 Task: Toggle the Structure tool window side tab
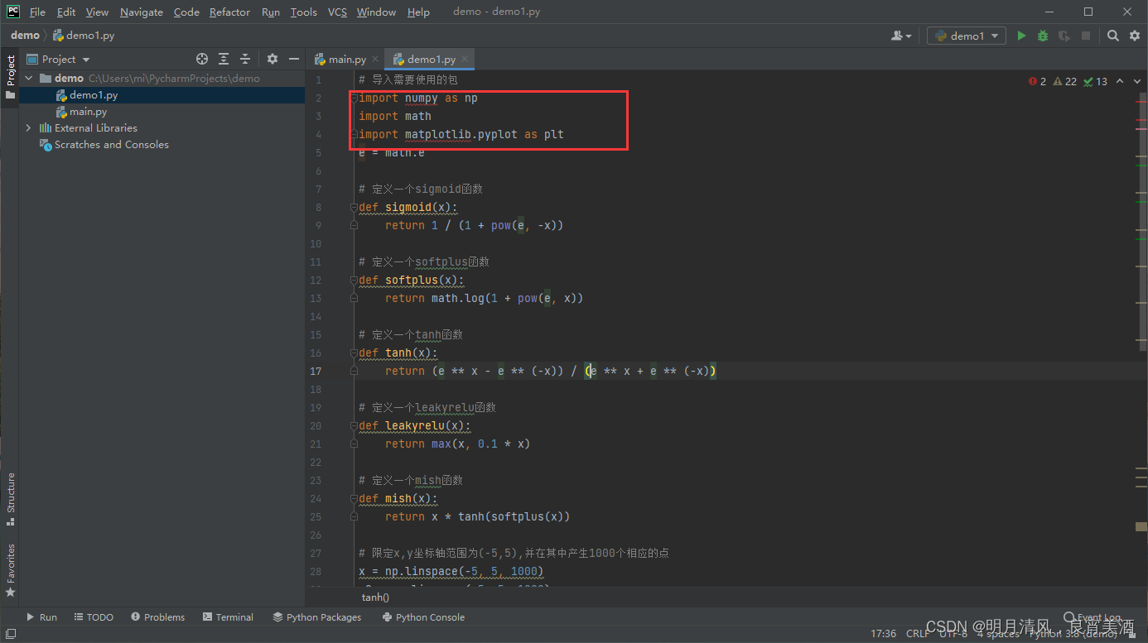[10, 499]
